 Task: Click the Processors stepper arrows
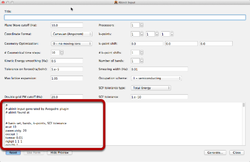click(x=142, y=25)
